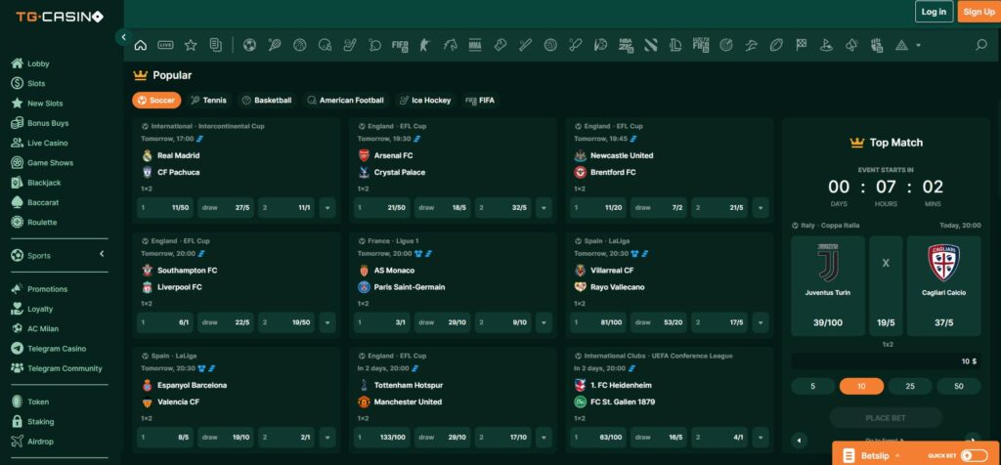
Task: Select the horse racing icon
Action: tap(450, 45)
